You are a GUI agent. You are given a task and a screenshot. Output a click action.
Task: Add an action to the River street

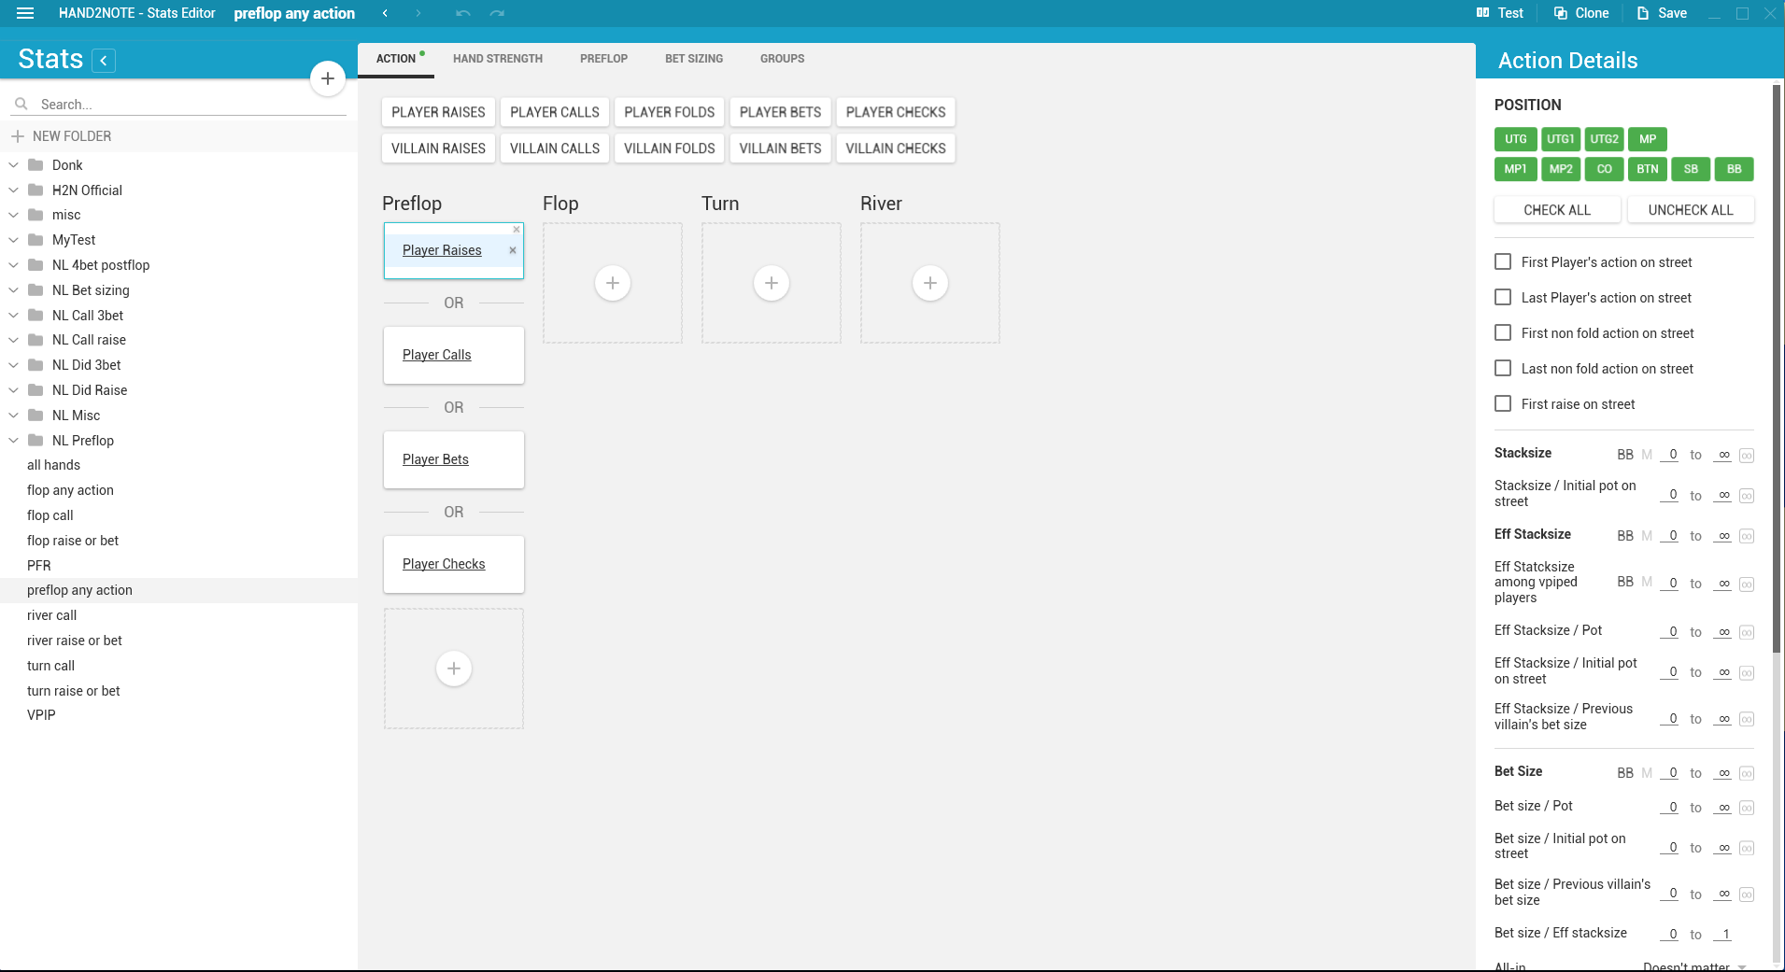tap(930, 283)
